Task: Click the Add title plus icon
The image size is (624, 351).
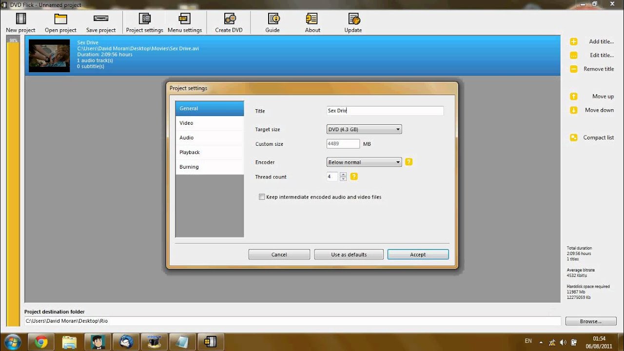Action: (574, 42)
